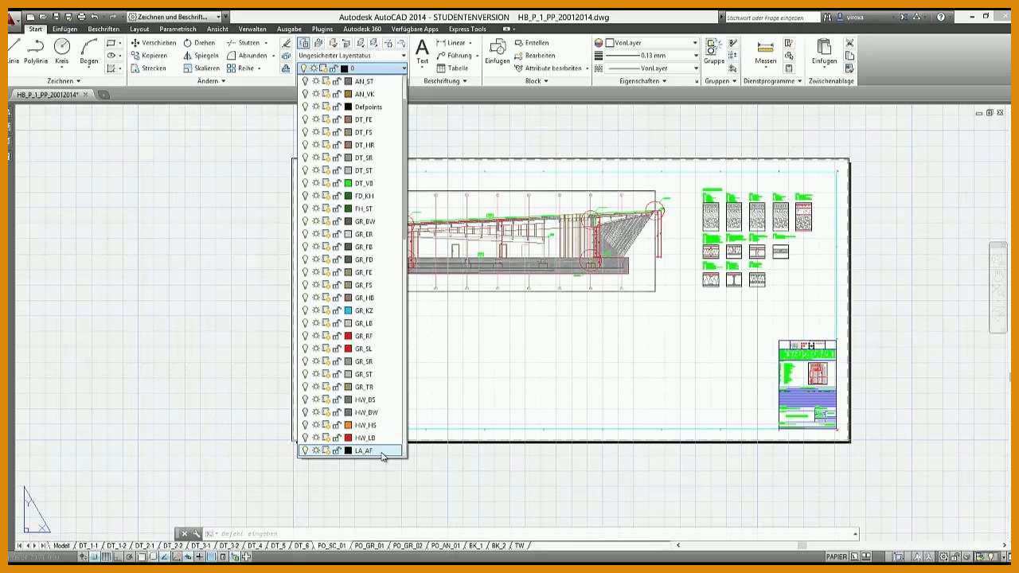The image size is (1019, 573).
Task: Open the Ansicht ribbon tab
Action: [x=217, y=29]
